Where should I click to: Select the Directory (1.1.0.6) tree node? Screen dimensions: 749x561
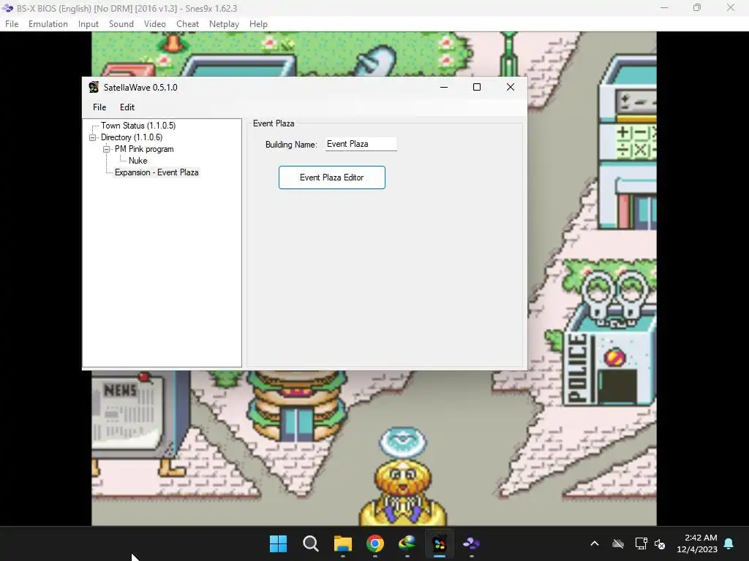point(132,137)
